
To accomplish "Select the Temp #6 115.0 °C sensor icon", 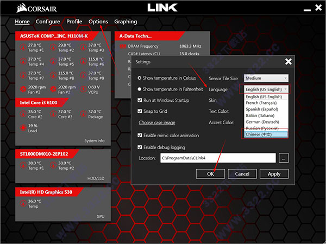I will pos(83,61).
